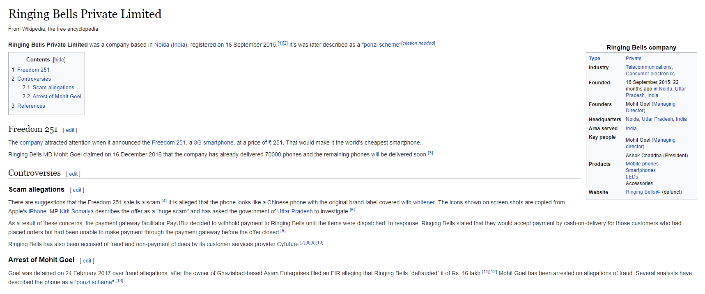Viewport: 705px width, 294px height.
Task: Open citation [12] after 'Rs. 16 lakh'
Action: [494, 272]
